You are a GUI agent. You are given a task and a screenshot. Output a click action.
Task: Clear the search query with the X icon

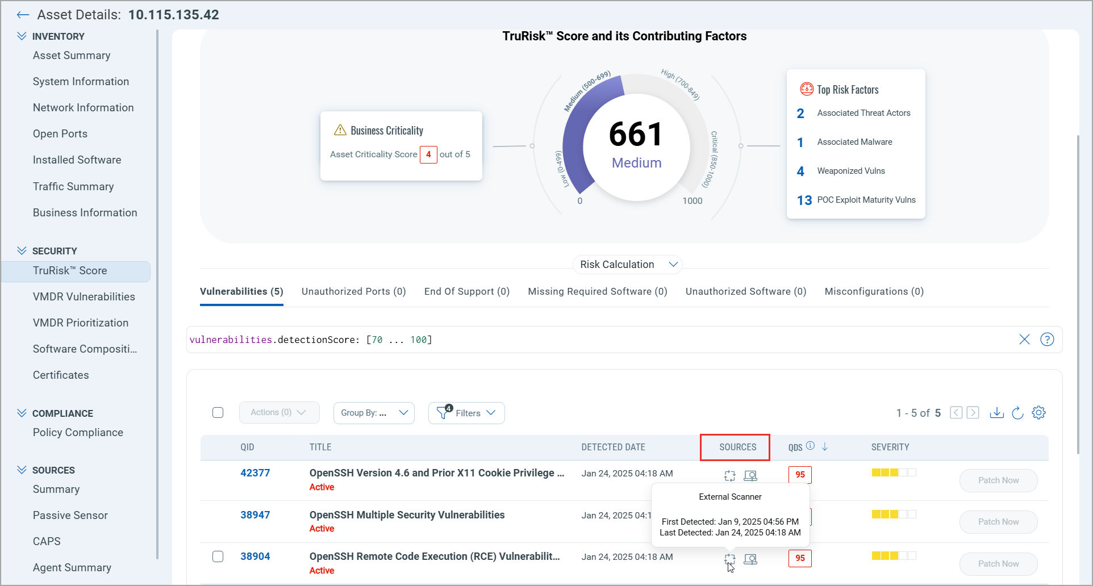(1024, 340)
